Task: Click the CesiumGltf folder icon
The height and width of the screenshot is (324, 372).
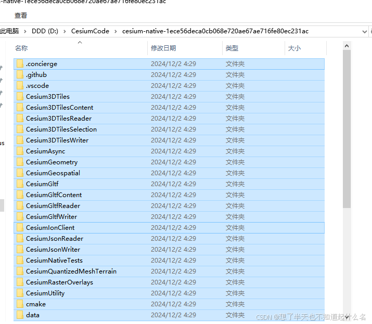Action: click(x=20, y=184)
